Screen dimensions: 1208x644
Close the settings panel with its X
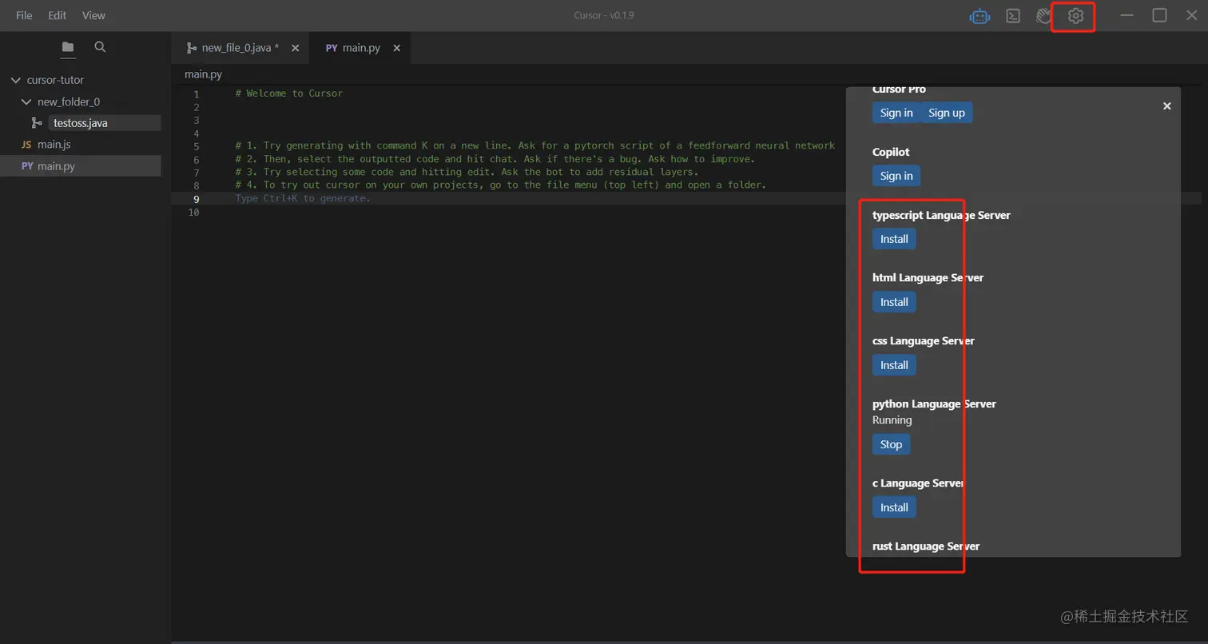pyautogui.click(x=1166, y=105)
